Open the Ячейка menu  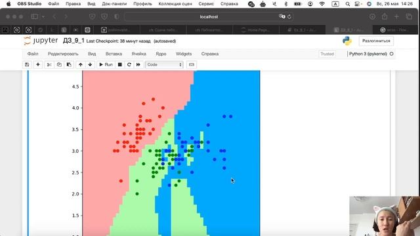point(138,54)
